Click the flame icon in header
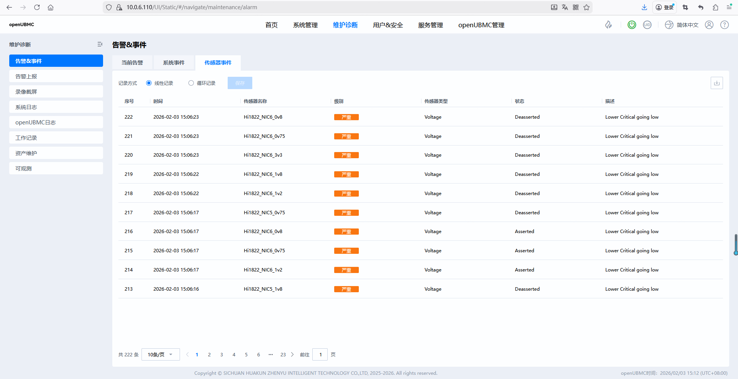Viewport: 738px width, 379px height. [x=608, y=25]
